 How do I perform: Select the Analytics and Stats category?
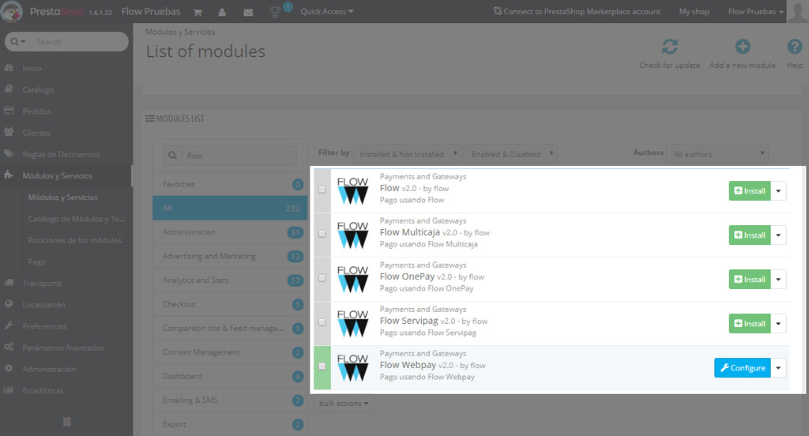(230, 280)
